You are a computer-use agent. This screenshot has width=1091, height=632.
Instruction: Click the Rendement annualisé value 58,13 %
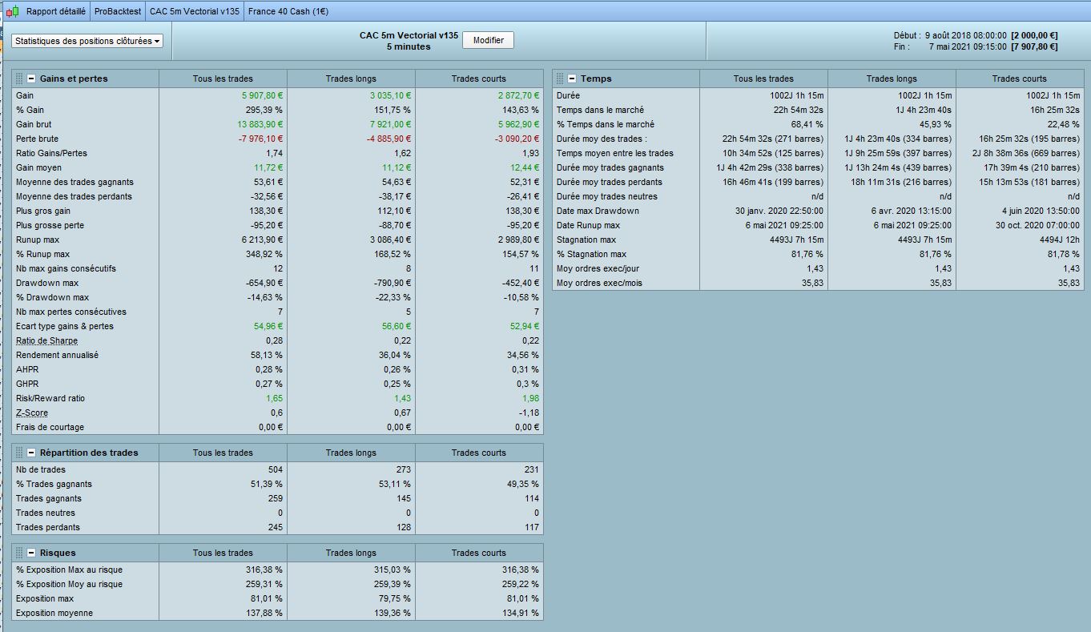[266, 355]
